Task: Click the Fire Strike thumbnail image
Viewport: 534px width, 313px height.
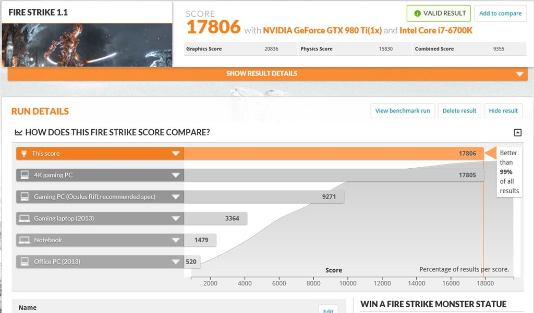Action: pyautogui.click(x=87, y=45)
